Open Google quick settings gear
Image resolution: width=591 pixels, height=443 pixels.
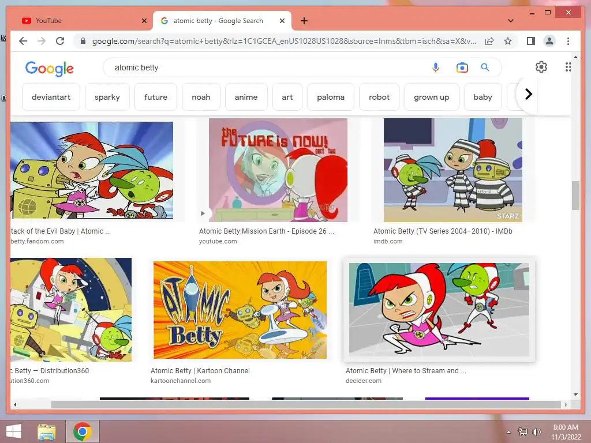[x=541, y=67]
